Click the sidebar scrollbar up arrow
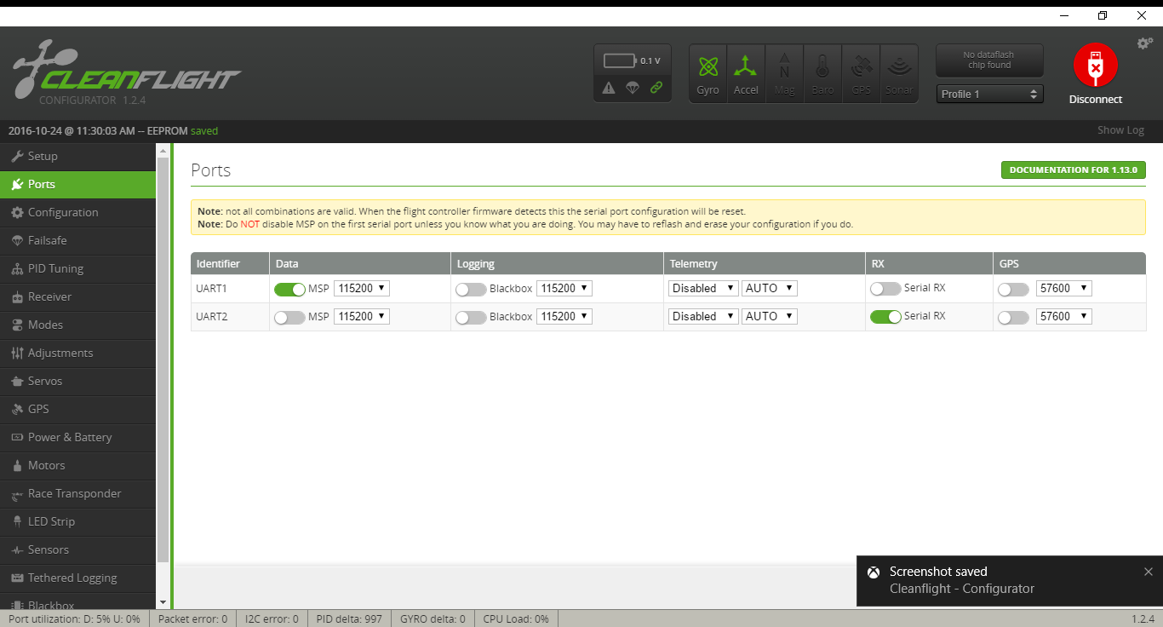This screenshot has height=627, width=1163. tap(163, 150)
